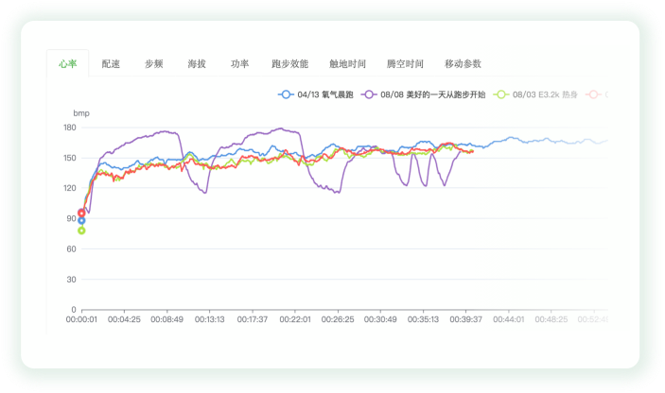The width and height of the screenshot is (665, 393).
Task: Toggle the 08/03 E3.2k series label
Action: 546,94
